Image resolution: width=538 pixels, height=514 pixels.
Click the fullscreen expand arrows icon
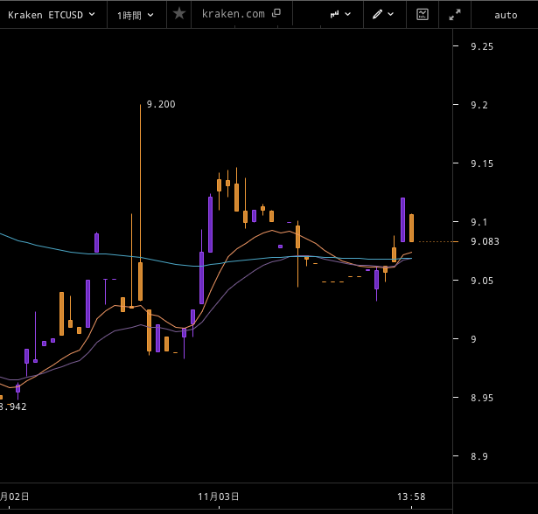point(455,14)
